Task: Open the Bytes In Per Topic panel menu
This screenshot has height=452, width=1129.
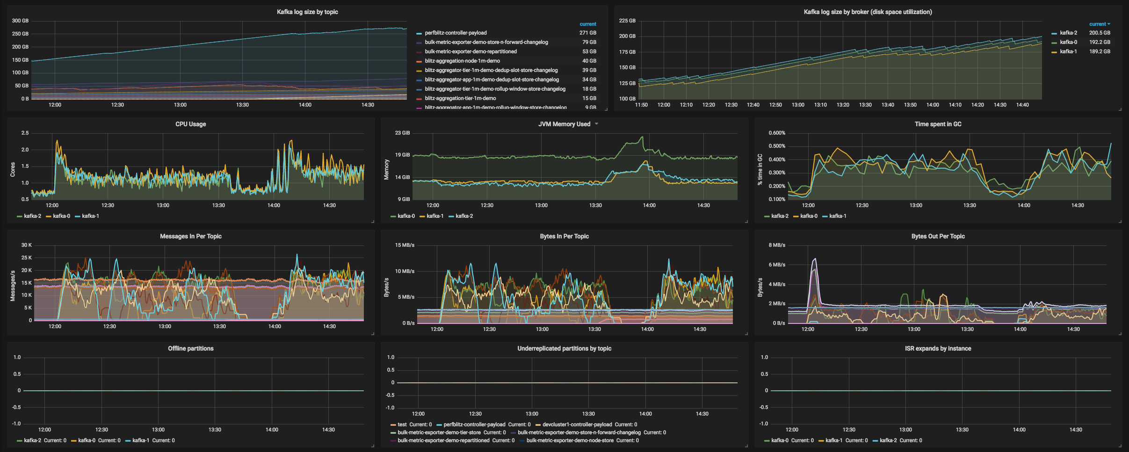Action: (564, 236)
